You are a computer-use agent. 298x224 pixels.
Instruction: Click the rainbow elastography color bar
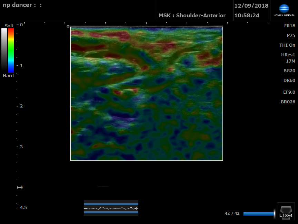pos(11,50)
